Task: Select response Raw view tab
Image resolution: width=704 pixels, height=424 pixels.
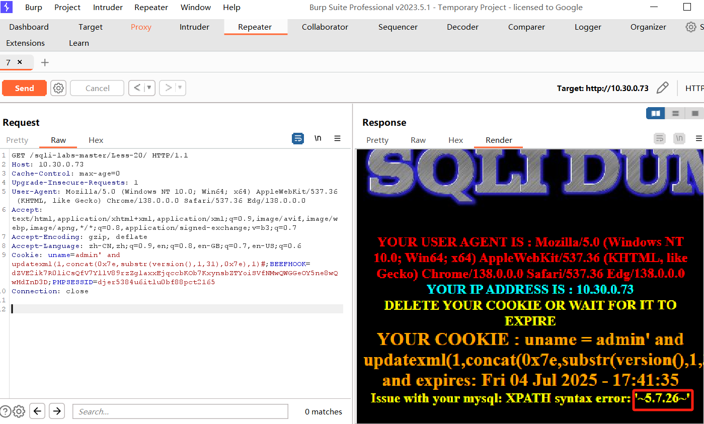Action: point(418,140)
